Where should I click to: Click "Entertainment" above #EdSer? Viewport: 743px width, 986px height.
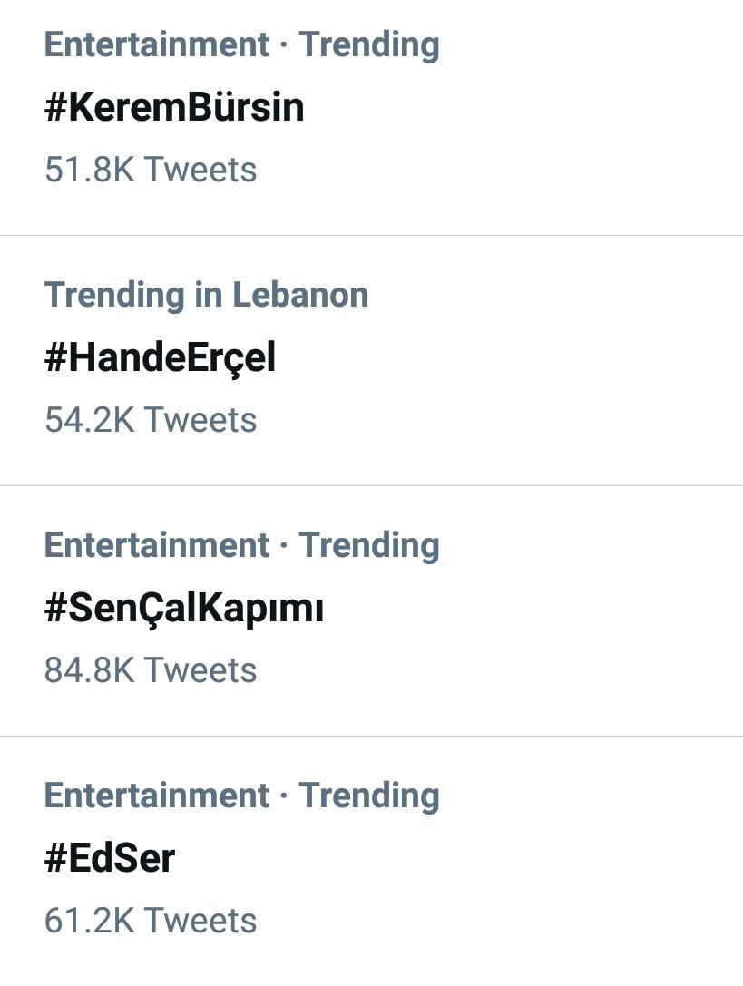coord(157,796)
